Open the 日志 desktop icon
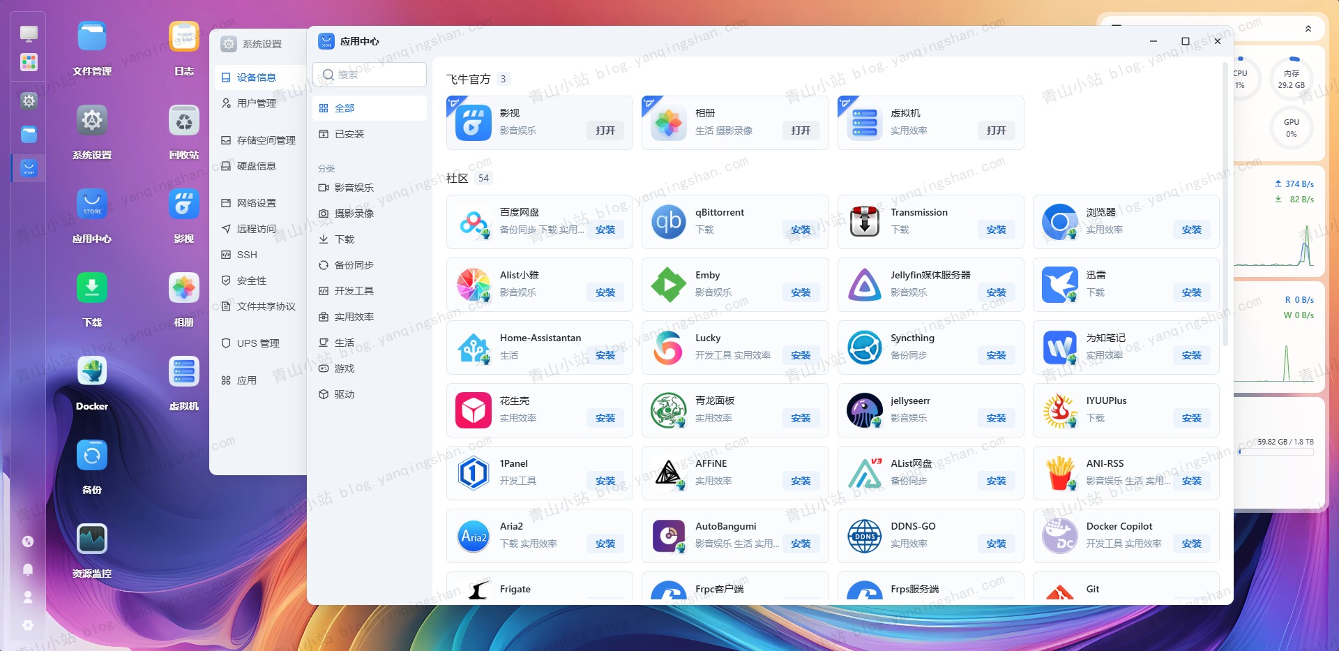 pyautogui.click(x=184, y=37)
